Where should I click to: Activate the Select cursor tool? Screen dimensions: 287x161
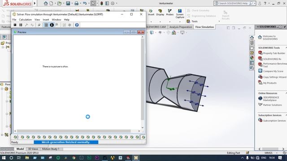pyautogui.click(x=93, y=3)
